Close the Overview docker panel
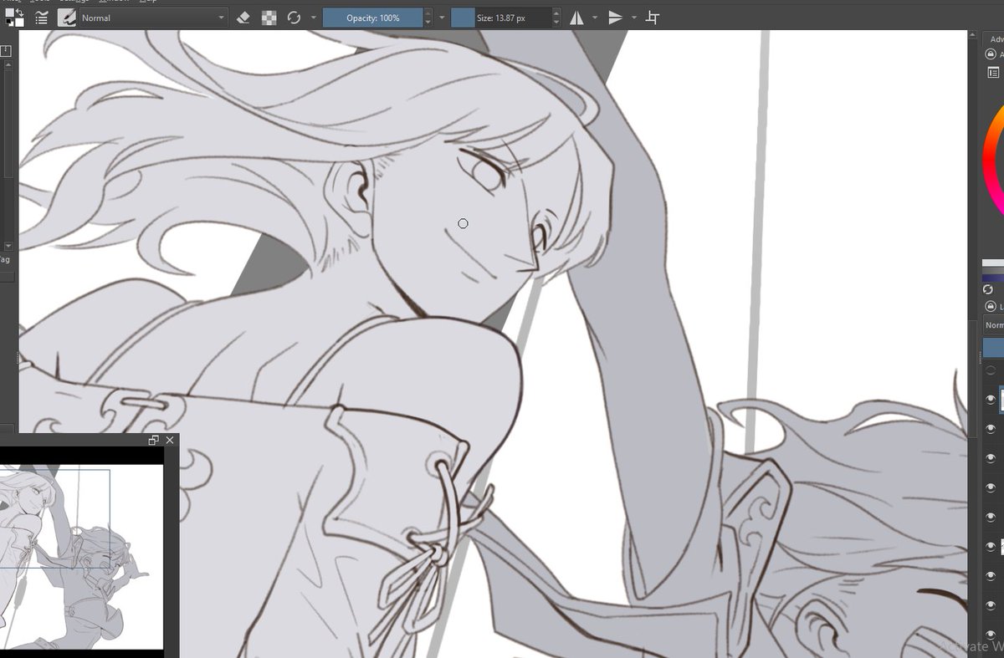Viewport: 1004px width, 658px height. pyautogui.click(x=170, y=440)
